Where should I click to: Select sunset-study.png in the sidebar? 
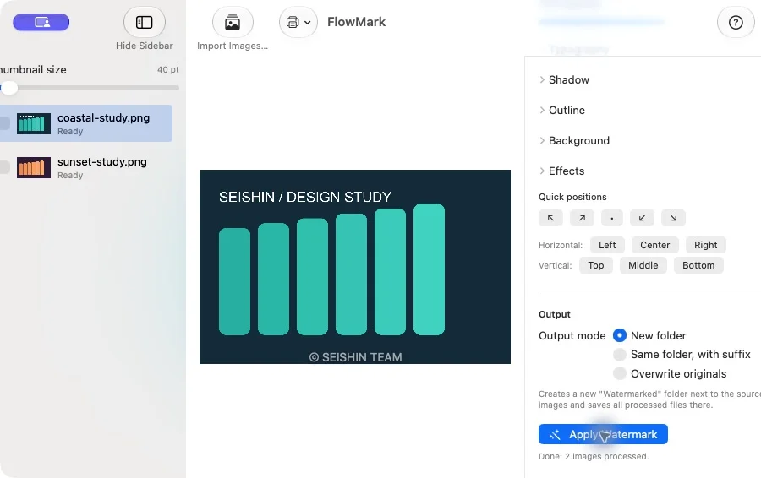click(86, 167)
